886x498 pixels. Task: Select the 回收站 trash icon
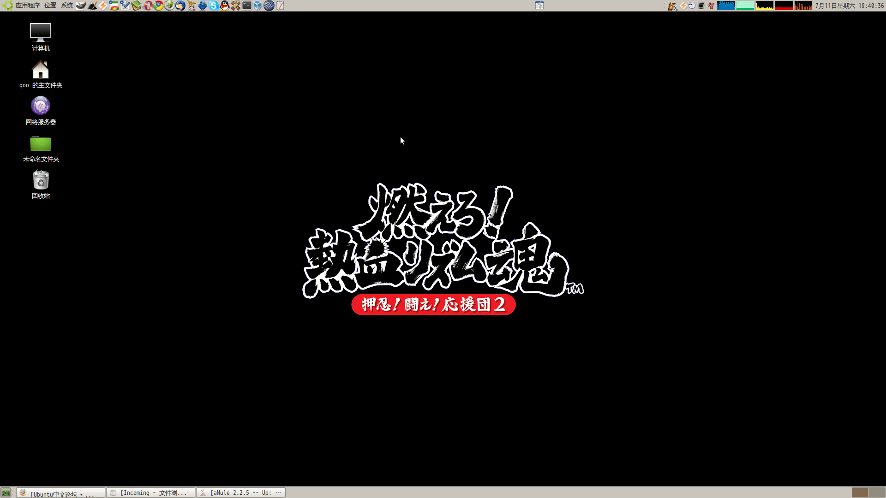pyautogui.click(x=41, y=184)
